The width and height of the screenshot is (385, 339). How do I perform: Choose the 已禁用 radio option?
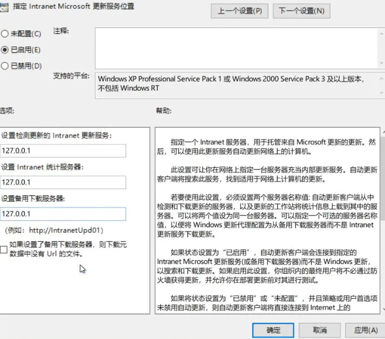tap(5, 66)
